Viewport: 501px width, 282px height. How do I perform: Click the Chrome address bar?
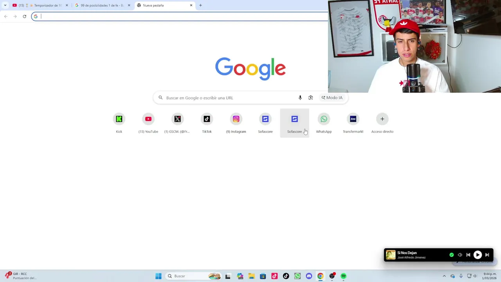tap(180, 16)
